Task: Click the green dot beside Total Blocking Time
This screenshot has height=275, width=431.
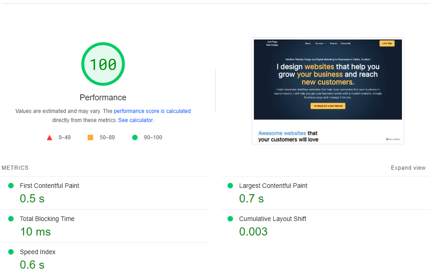Action: click(11, 219)
